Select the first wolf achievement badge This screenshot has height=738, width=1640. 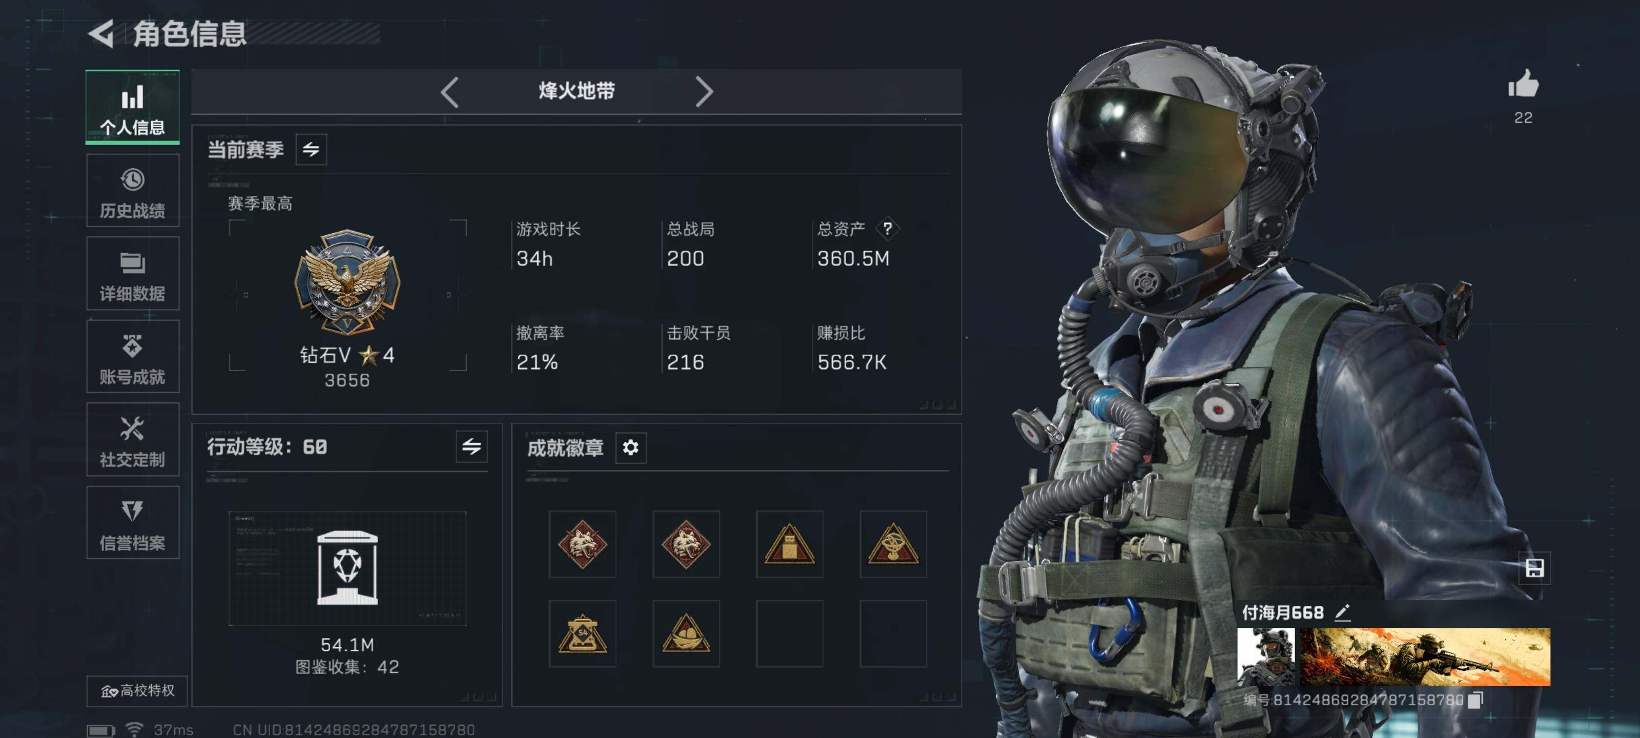(582, 544)
